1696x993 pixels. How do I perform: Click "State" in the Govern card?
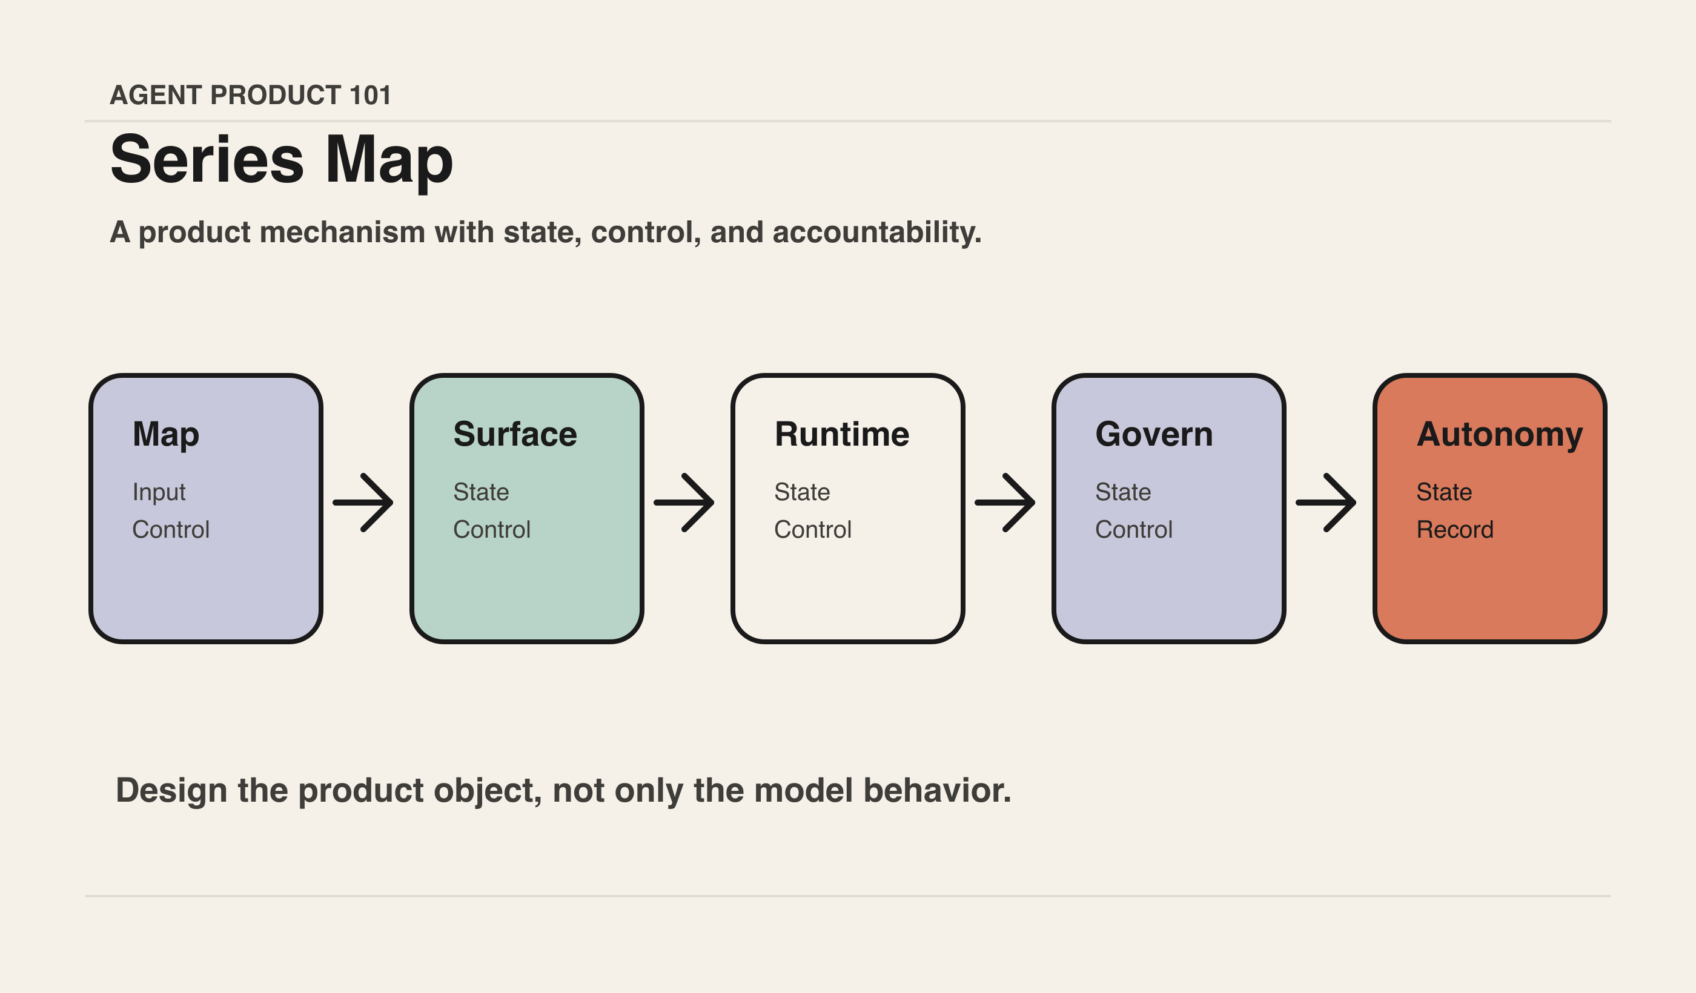[x=1123, y=492]
